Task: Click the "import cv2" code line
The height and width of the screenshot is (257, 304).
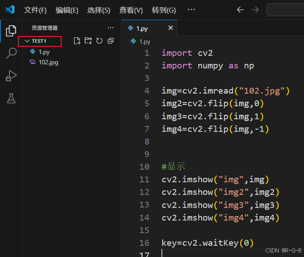Action: (187, 53)
